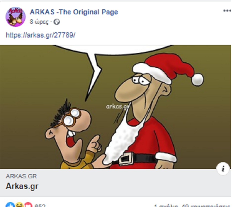Click the arkas.gr watermark on cartoon

click(x=118, y=107)
